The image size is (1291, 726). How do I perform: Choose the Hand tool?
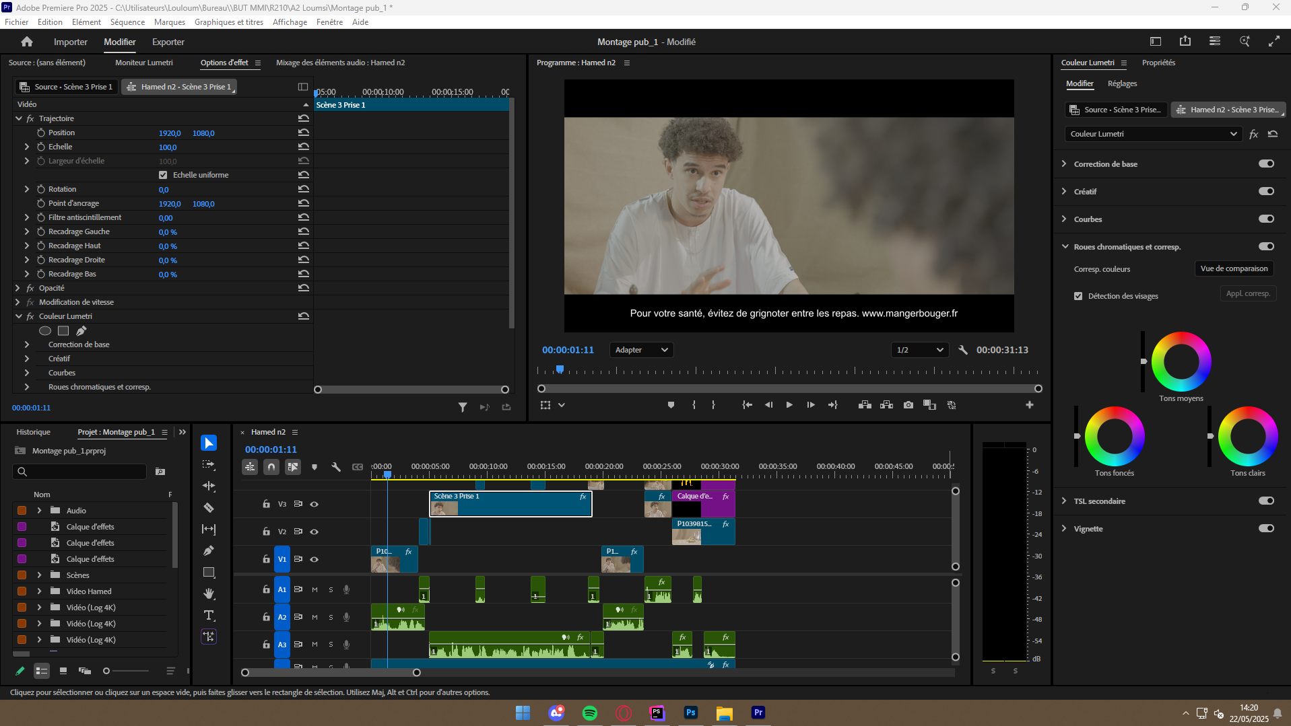click(x=209, y=594)
